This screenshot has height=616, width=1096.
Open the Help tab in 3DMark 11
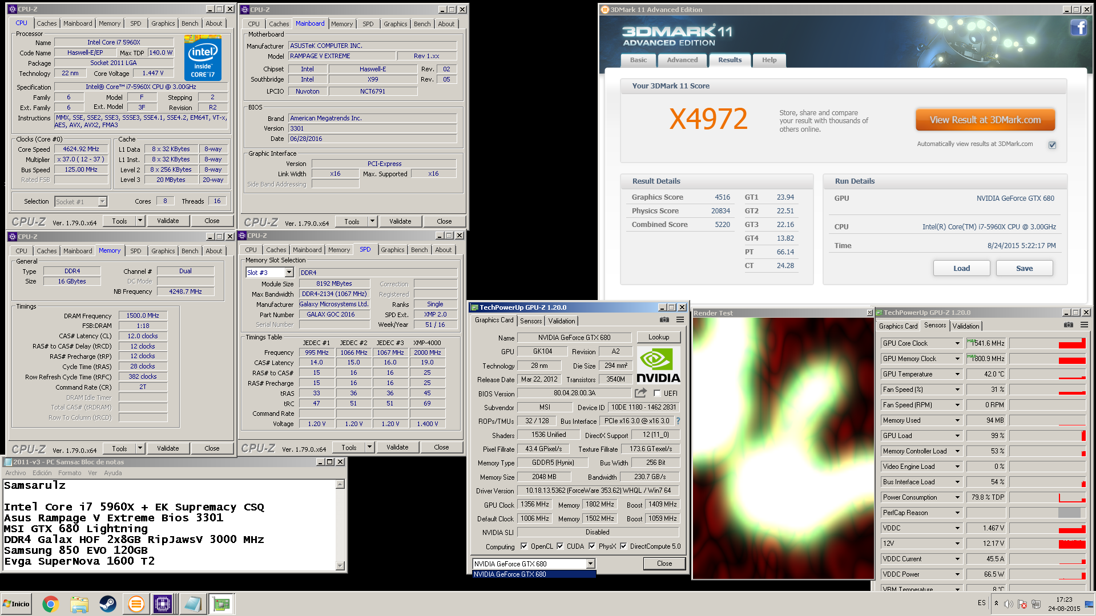click(769, 60)
